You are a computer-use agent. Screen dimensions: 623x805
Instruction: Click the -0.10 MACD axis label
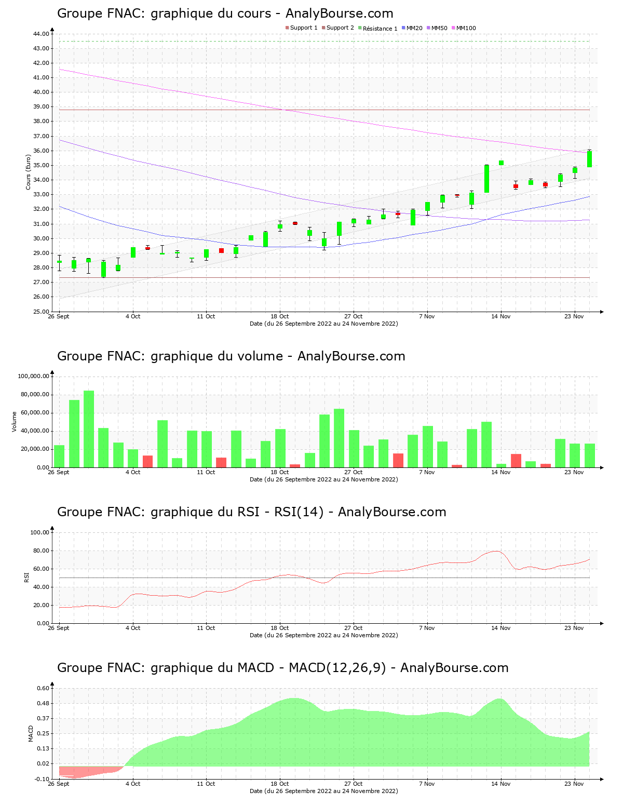click(42, 779)
